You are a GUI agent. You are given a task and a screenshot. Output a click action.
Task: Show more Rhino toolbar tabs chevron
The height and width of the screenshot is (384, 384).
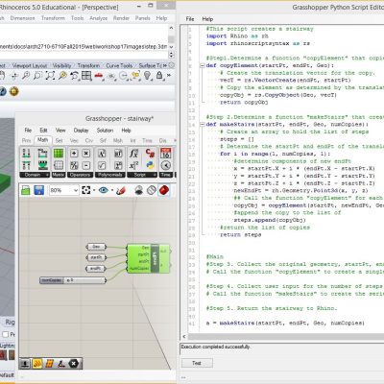165,65
